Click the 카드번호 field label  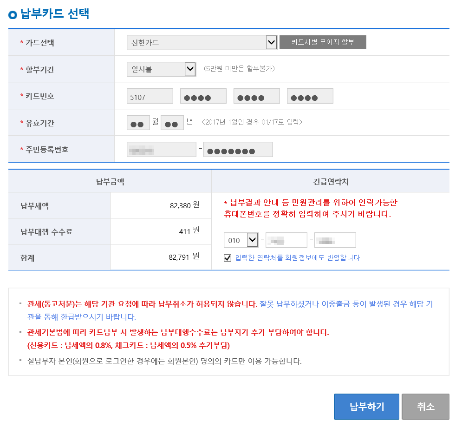click(40, 96)
